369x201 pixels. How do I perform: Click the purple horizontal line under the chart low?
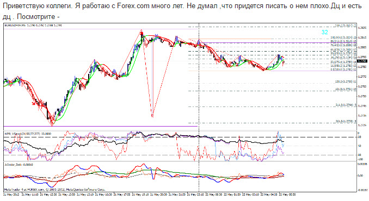pyautogui.click(x=101, y=127)
